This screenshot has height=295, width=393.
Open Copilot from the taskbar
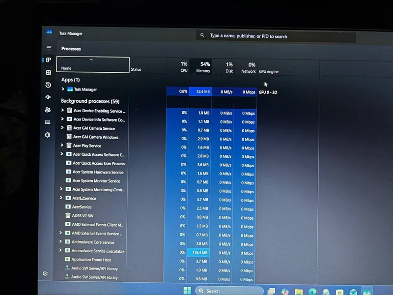(285, 292)
